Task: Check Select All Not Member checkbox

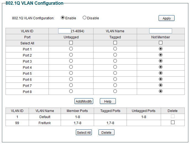Action: 160,43
